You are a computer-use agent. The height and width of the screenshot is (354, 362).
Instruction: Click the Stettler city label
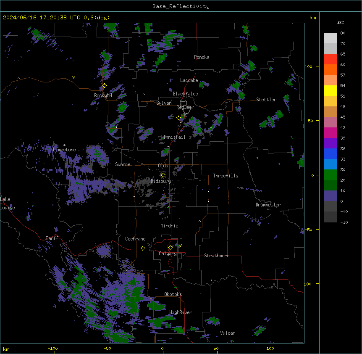click(x=266, y=100)
